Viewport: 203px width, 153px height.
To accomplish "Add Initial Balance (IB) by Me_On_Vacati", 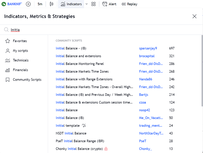I will pyautogui.click(x=70, y=118).
